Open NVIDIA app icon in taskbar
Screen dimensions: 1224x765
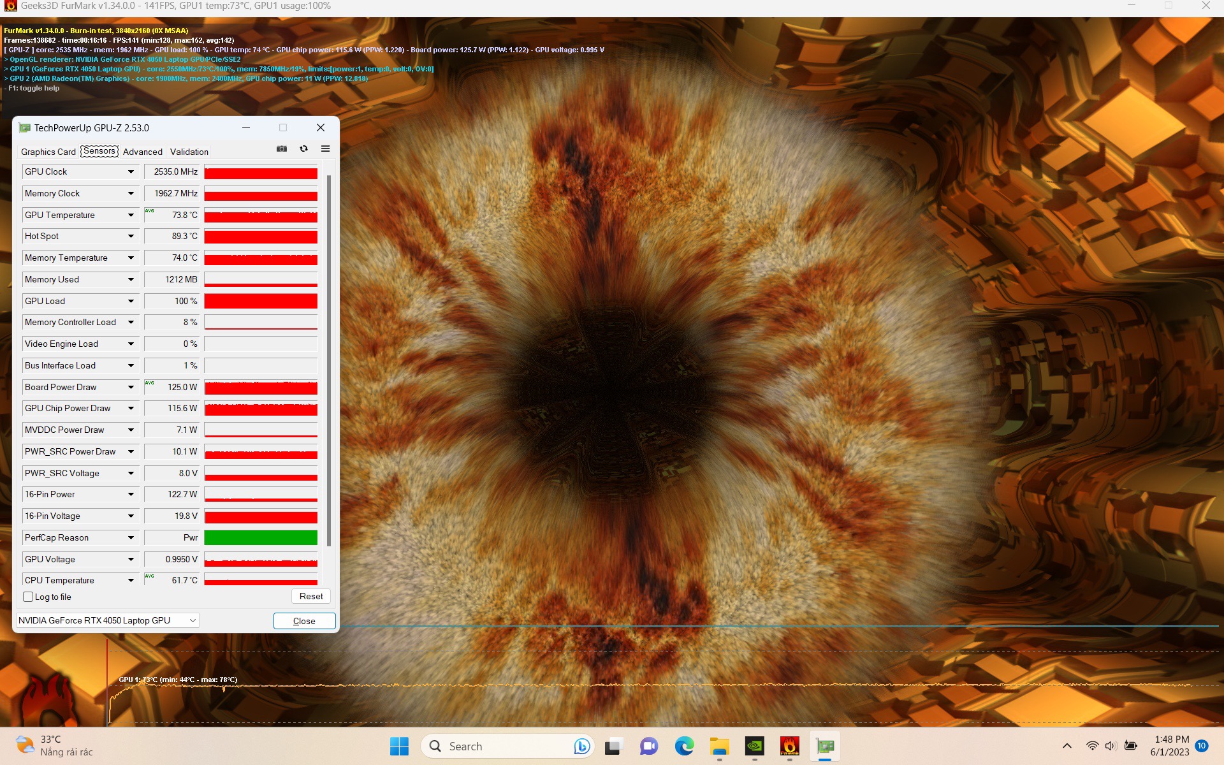(755, 746)
